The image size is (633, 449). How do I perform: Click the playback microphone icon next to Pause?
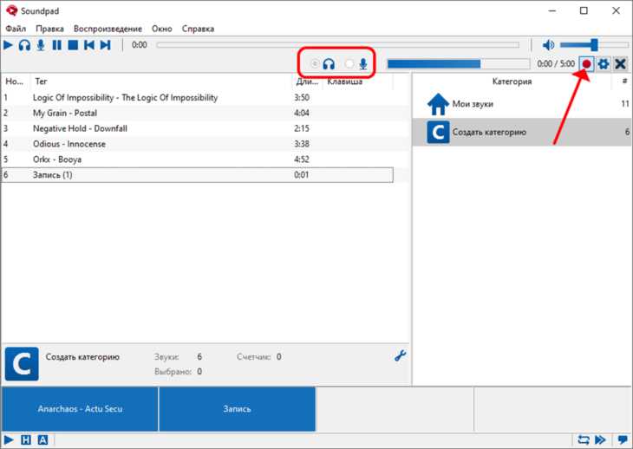point(41,45)
